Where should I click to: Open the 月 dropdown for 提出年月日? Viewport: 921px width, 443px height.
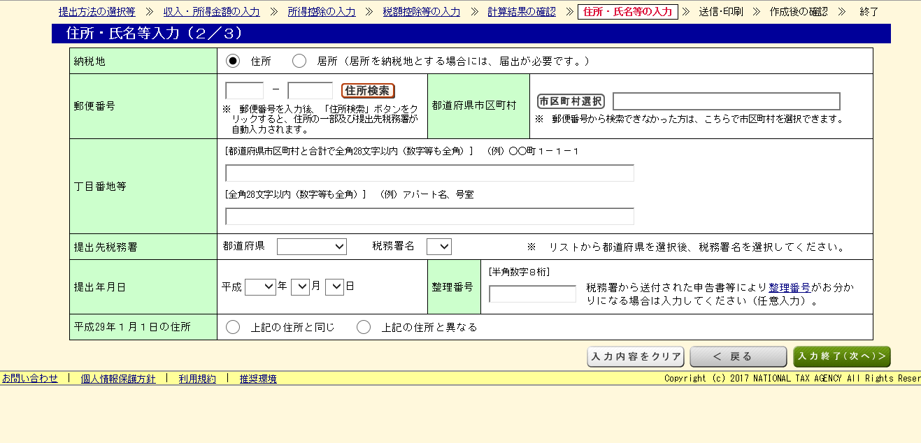point(300,286)
